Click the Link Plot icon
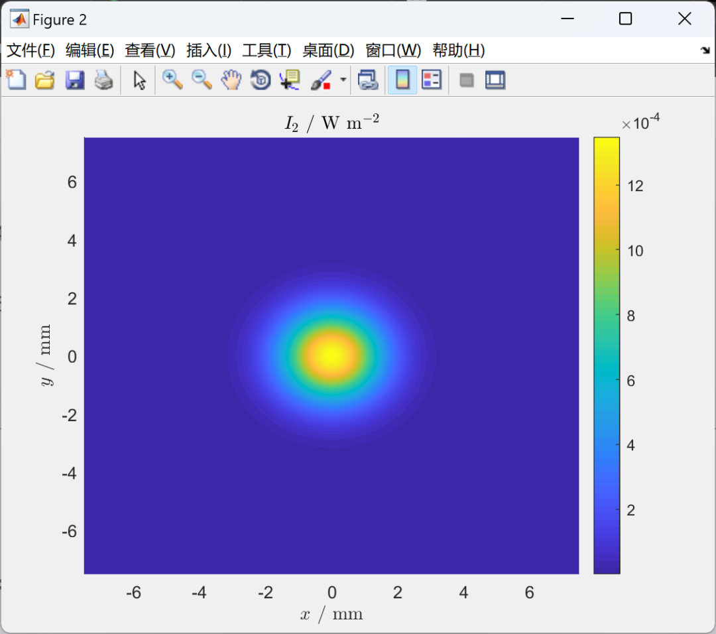This screenshot has height=634, width=716. pyautogui.click(x=367, y=80)
